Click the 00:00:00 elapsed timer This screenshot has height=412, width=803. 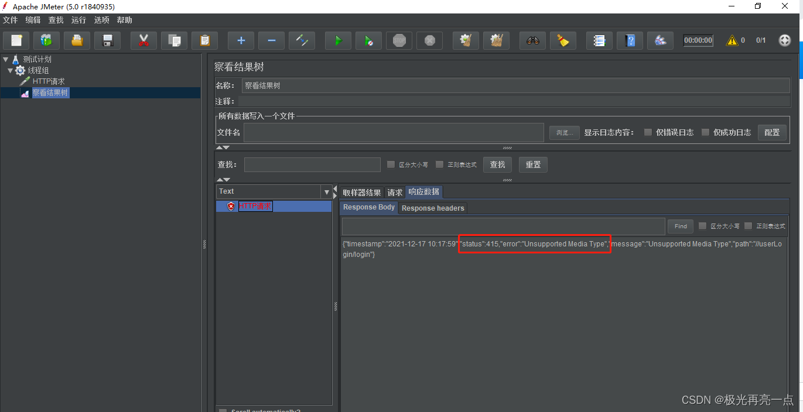coord(698,40)
